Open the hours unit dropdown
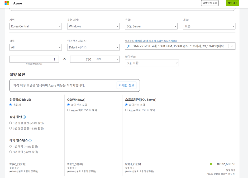Screen dimensions: 248x178 tap(107, 59)
